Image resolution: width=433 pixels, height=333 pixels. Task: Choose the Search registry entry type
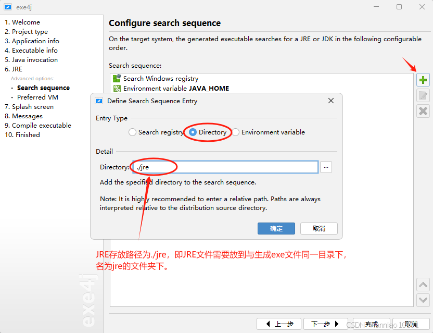point(156,132)
